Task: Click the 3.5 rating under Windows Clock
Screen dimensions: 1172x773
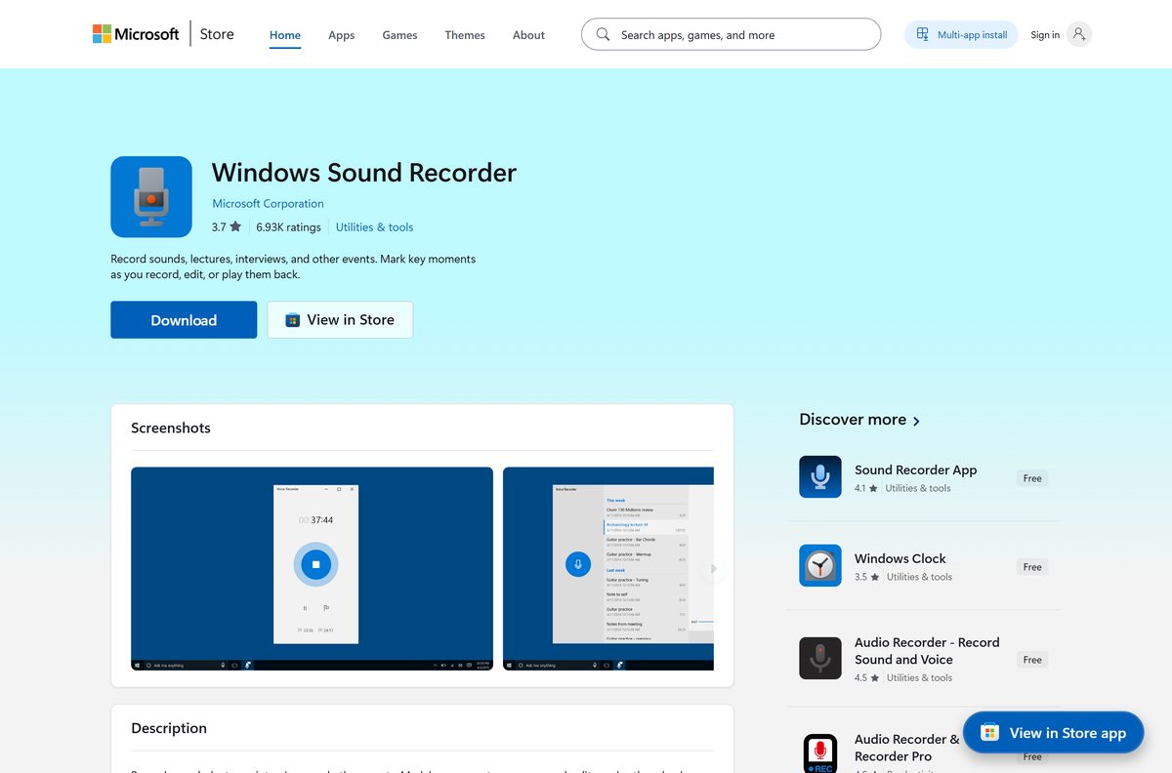Action: click(866, 577)
